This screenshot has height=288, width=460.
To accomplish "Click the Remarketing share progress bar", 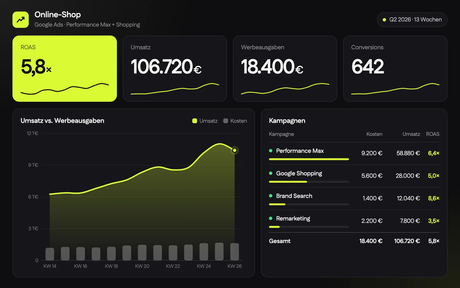I will pyautogui.click(x=309, y=227).
